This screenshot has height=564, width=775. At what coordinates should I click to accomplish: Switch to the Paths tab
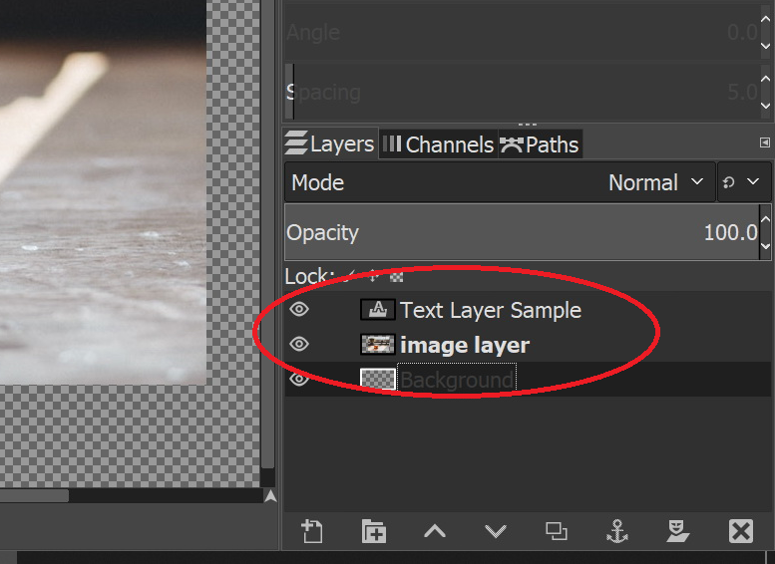[540, 144]
